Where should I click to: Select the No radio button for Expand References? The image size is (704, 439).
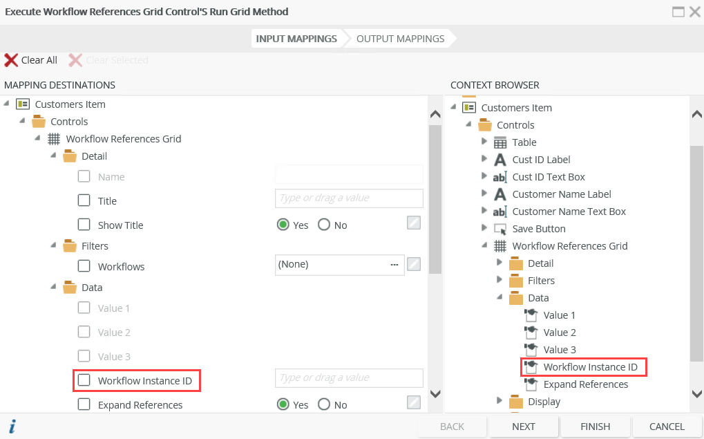pyautogui.click(x=324, y=404)
